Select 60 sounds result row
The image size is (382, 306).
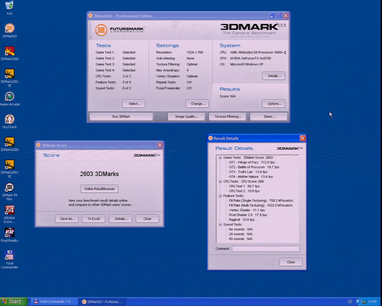[241, 239]
